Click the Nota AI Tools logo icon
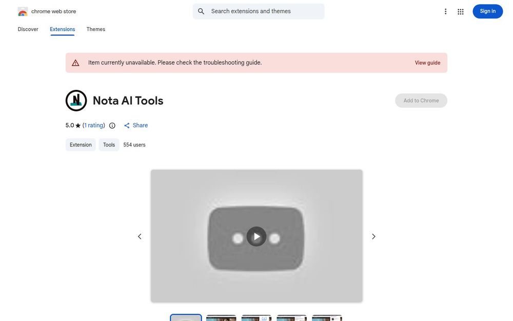Image resolution: width=513 pixels, height=321 pixels. (76, 101)
